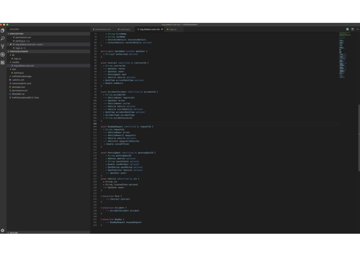
Task: Switch to the logic.js tab
Action: point(172,30)
